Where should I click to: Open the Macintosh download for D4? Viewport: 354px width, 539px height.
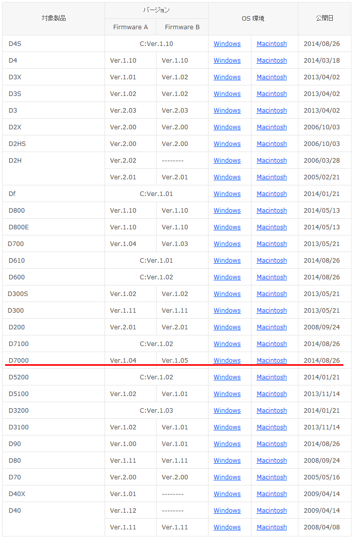[272, 60]
